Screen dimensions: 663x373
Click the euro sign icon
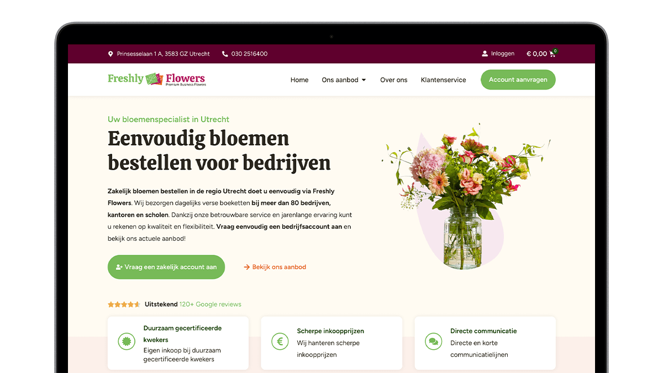(280, 342)
